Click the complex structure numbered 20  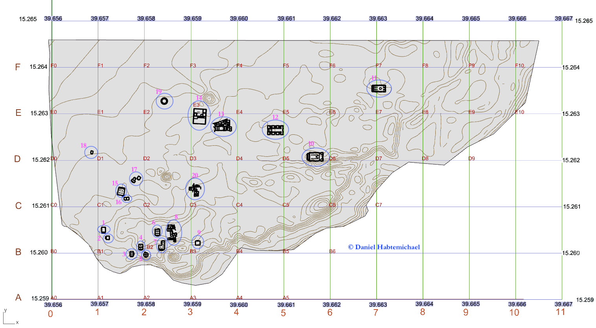click(x=195, y=190)
